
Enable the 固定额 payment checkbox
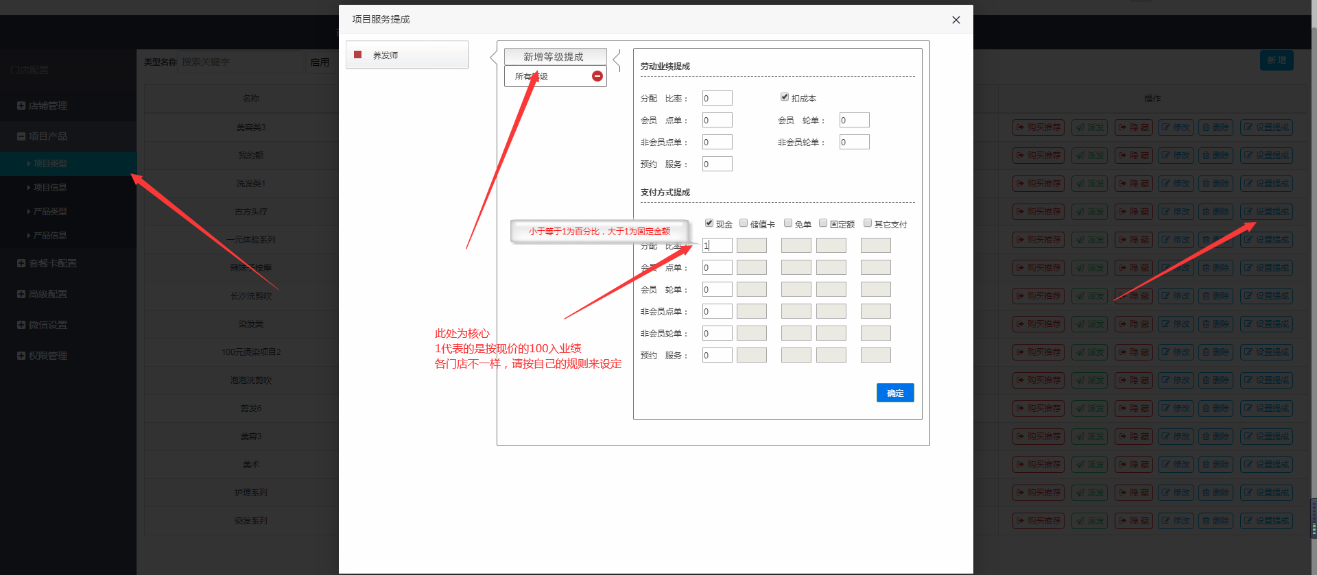(x=823, y=223)
